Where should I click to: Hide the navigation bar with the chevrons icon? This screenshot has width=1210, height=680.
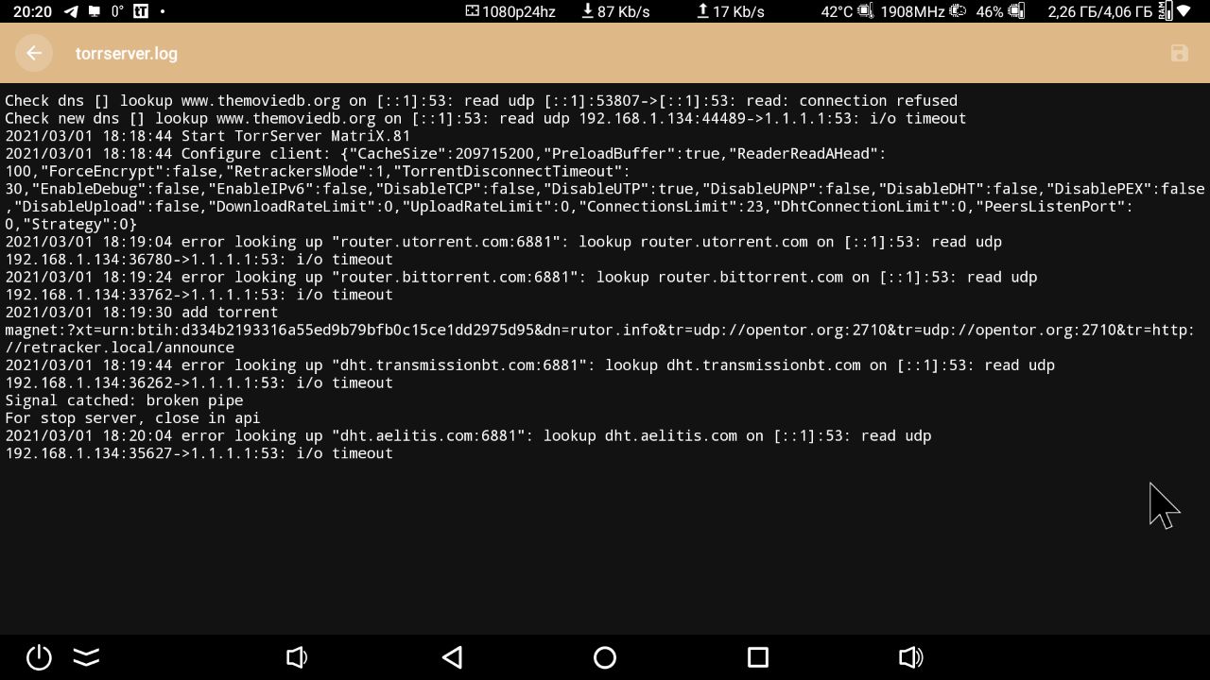(86, 657)
